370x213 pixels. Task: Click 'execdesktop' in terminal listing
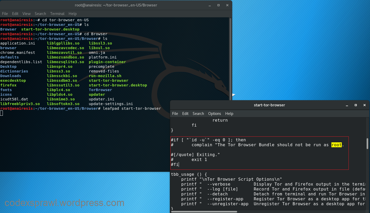[13, 80]
